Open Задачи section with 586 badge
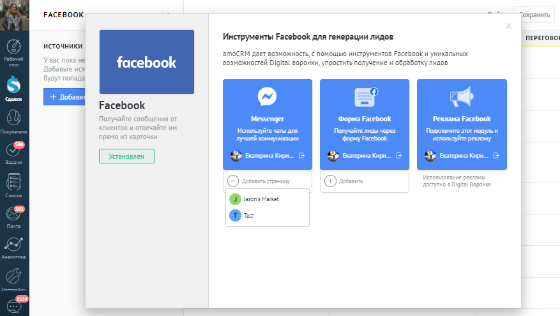The width and height of the screenshot is (560, 316). [x=13, y=154]
